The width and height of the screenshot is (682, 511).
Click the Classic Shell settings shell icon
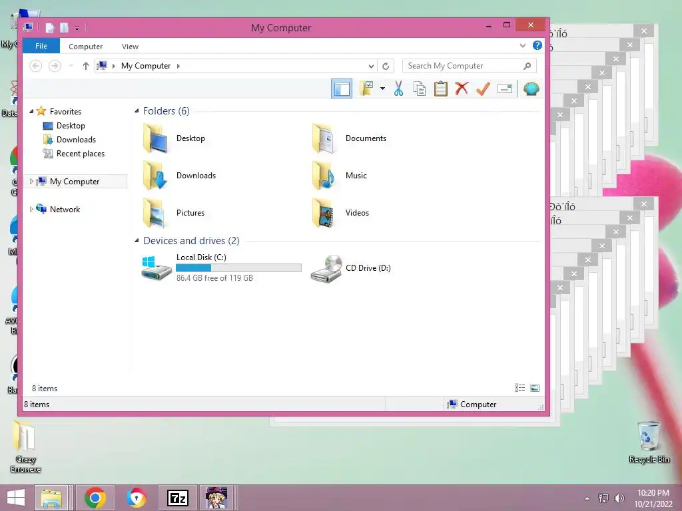coord(531,88)
